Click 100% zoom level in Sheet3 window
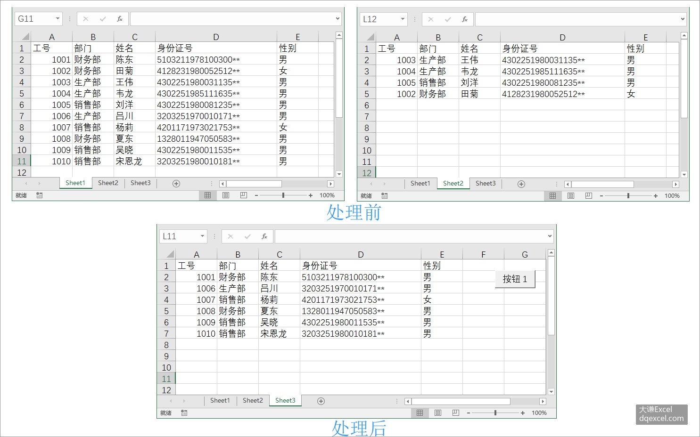 [x=539, y=413]
